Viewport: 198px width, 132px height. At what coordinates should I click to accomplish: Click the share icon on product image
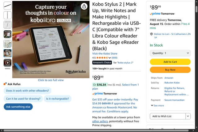(x=84, y=6)
